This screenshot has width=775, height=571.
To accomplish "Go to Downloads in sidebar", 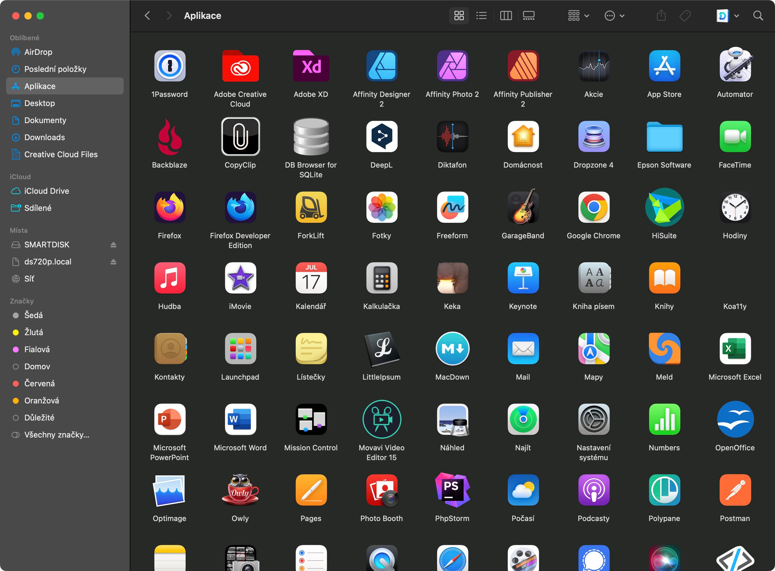I will [65, 137].
